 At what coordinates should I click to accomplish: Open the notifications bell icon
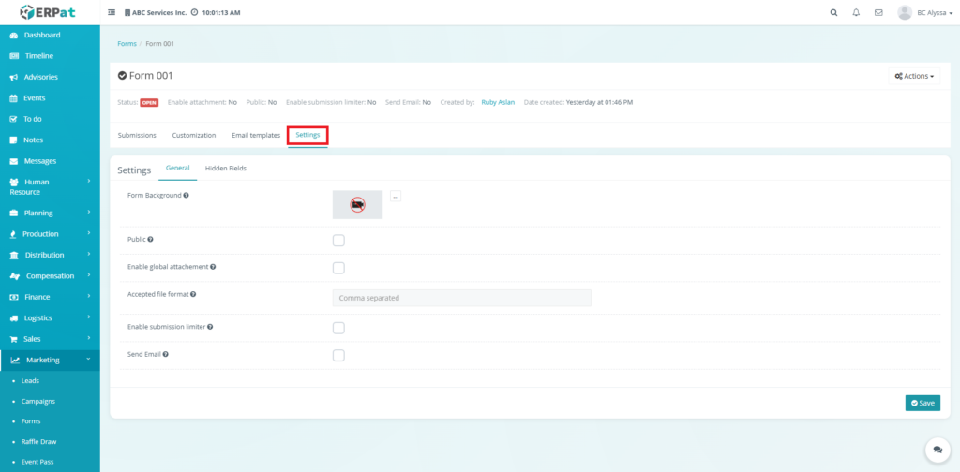click(856, 13)
